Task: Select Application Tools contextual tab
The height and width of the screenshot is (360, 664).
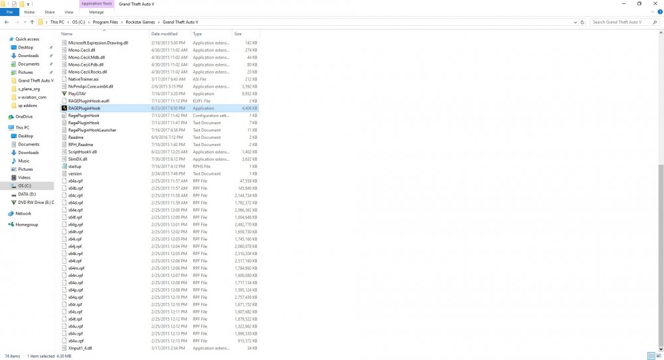Action: [x=96, y=4]
